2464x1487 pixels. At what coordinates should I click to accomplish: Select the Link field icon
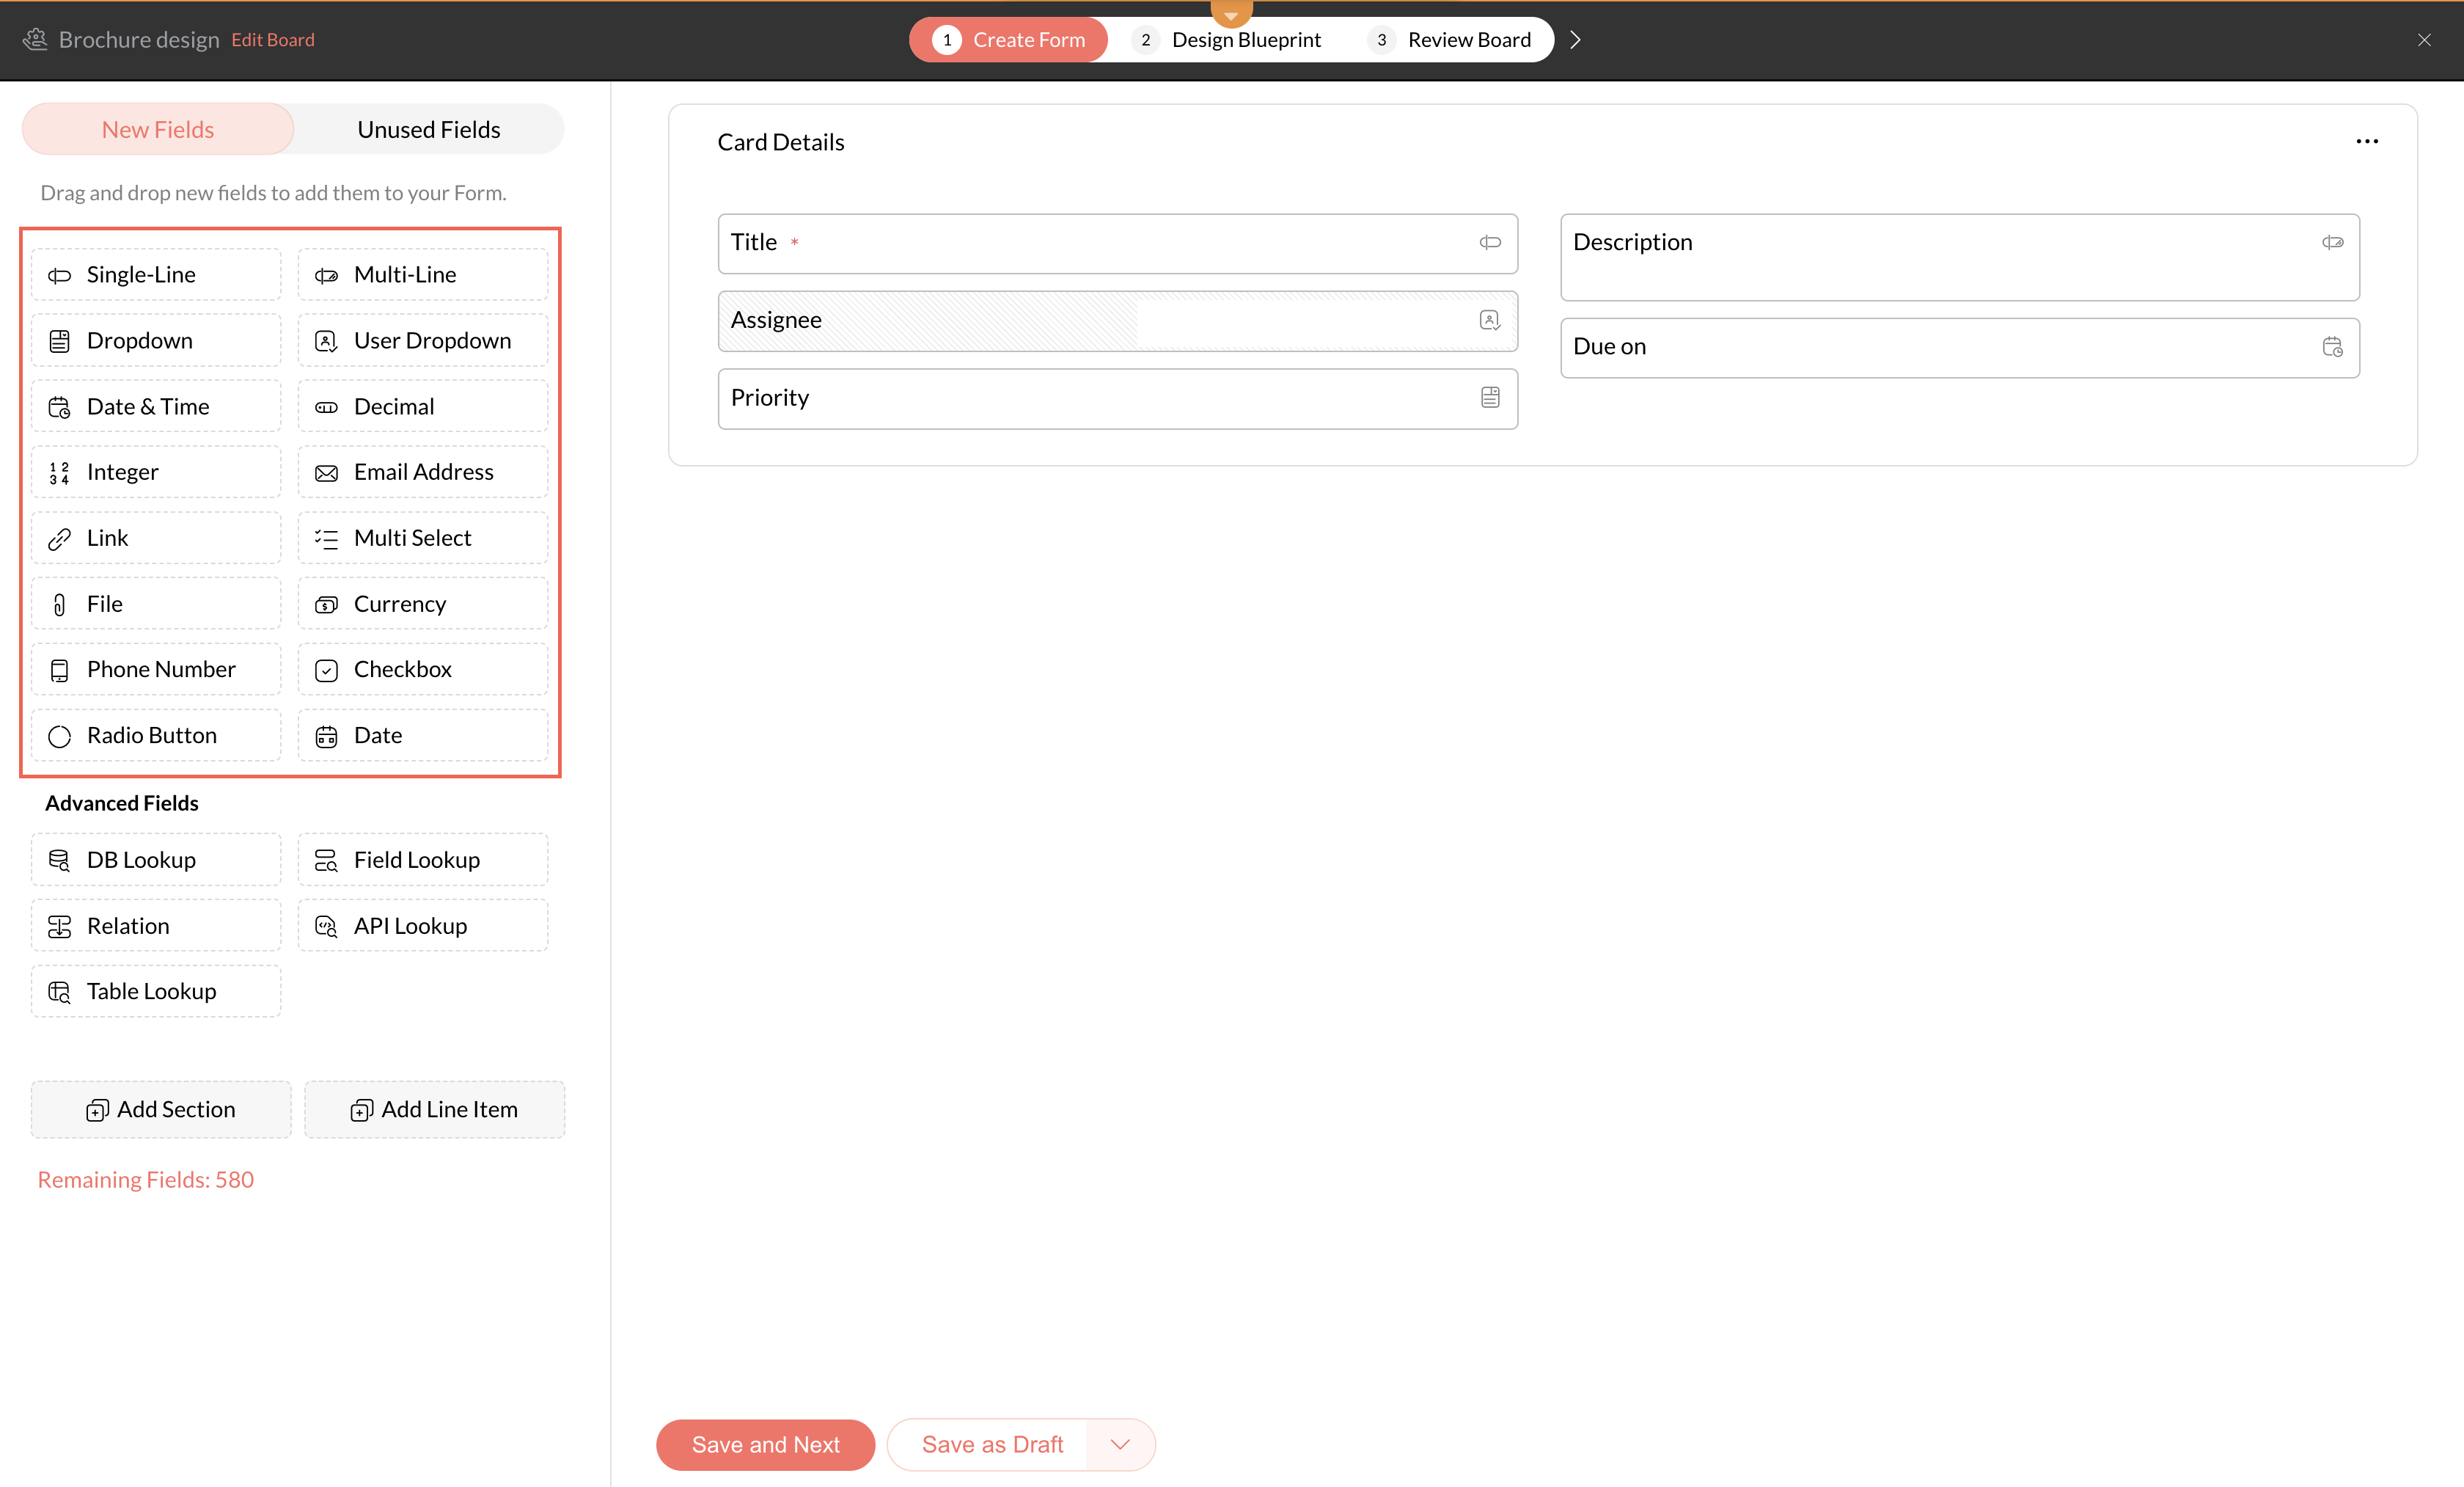[59, 539]
